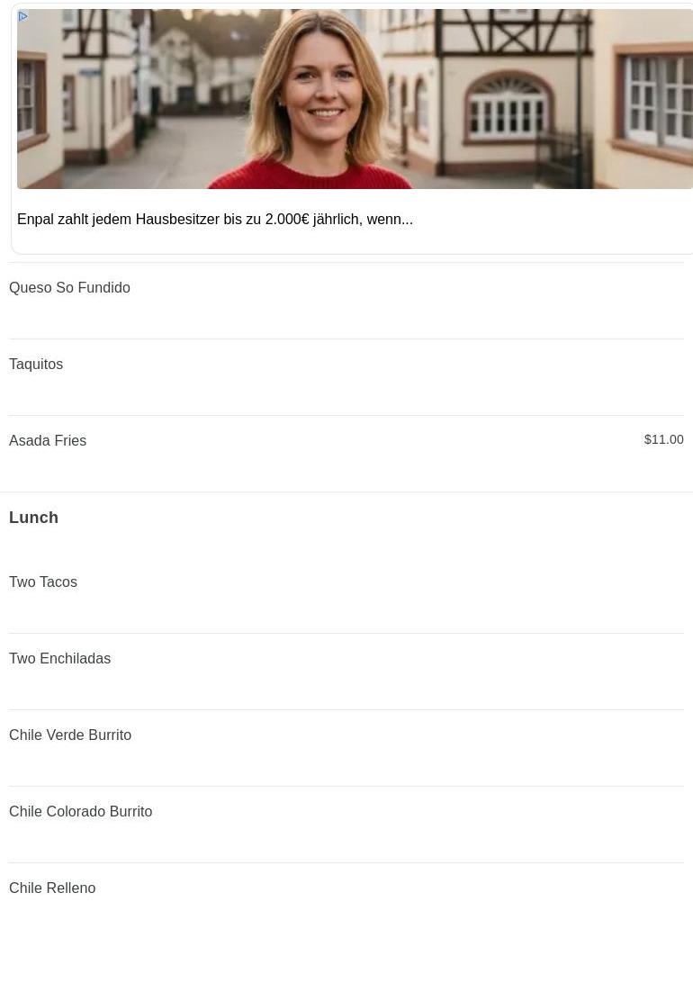The width and height of the screenshot is (693, 992).
Task: Click the white-framed window at the ad's right edge
Action: (x=658, y=101)
